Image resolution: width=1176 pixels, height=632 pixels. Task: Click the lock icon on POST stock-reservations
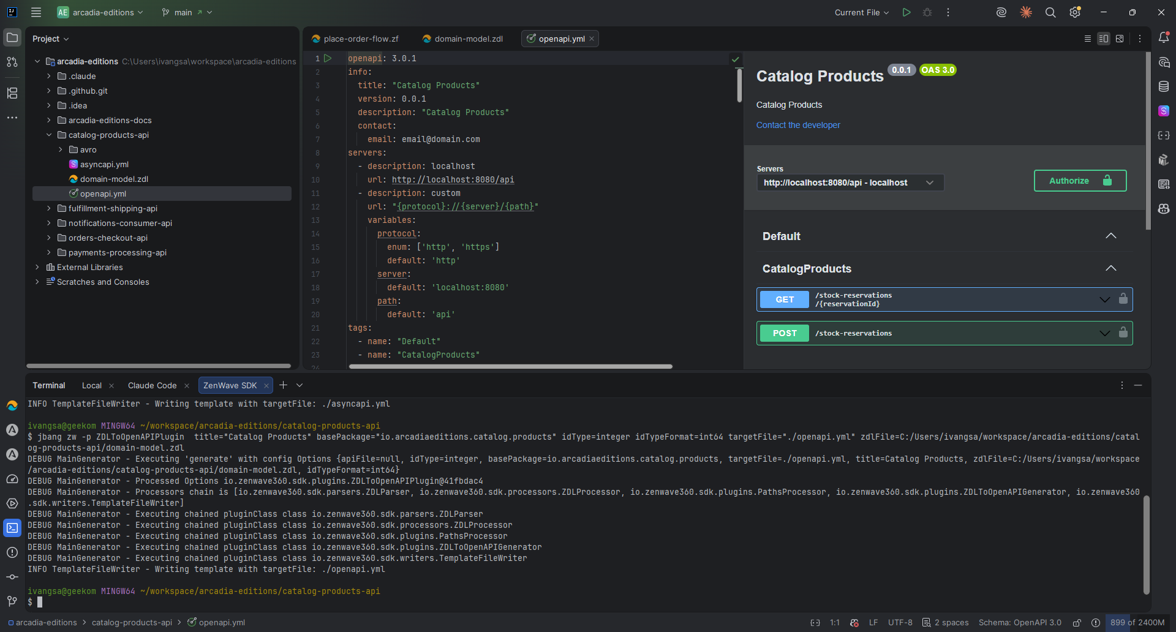point(1123,333)
